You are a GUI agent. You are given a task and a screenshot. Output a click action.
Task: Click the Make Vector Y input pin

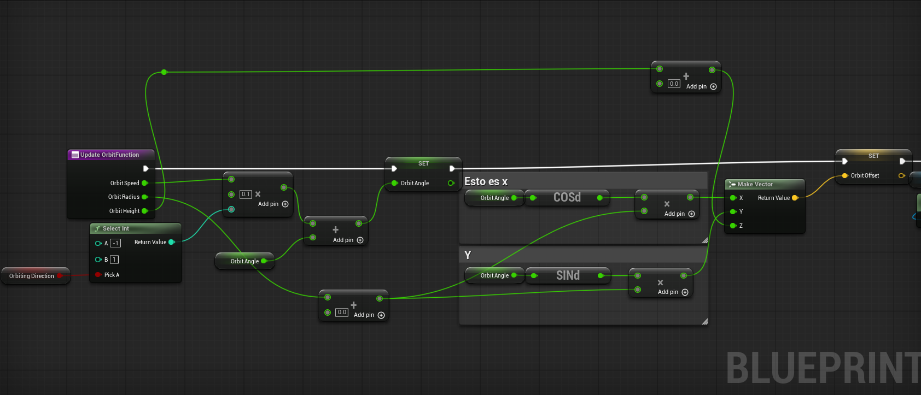pos(733,211)
